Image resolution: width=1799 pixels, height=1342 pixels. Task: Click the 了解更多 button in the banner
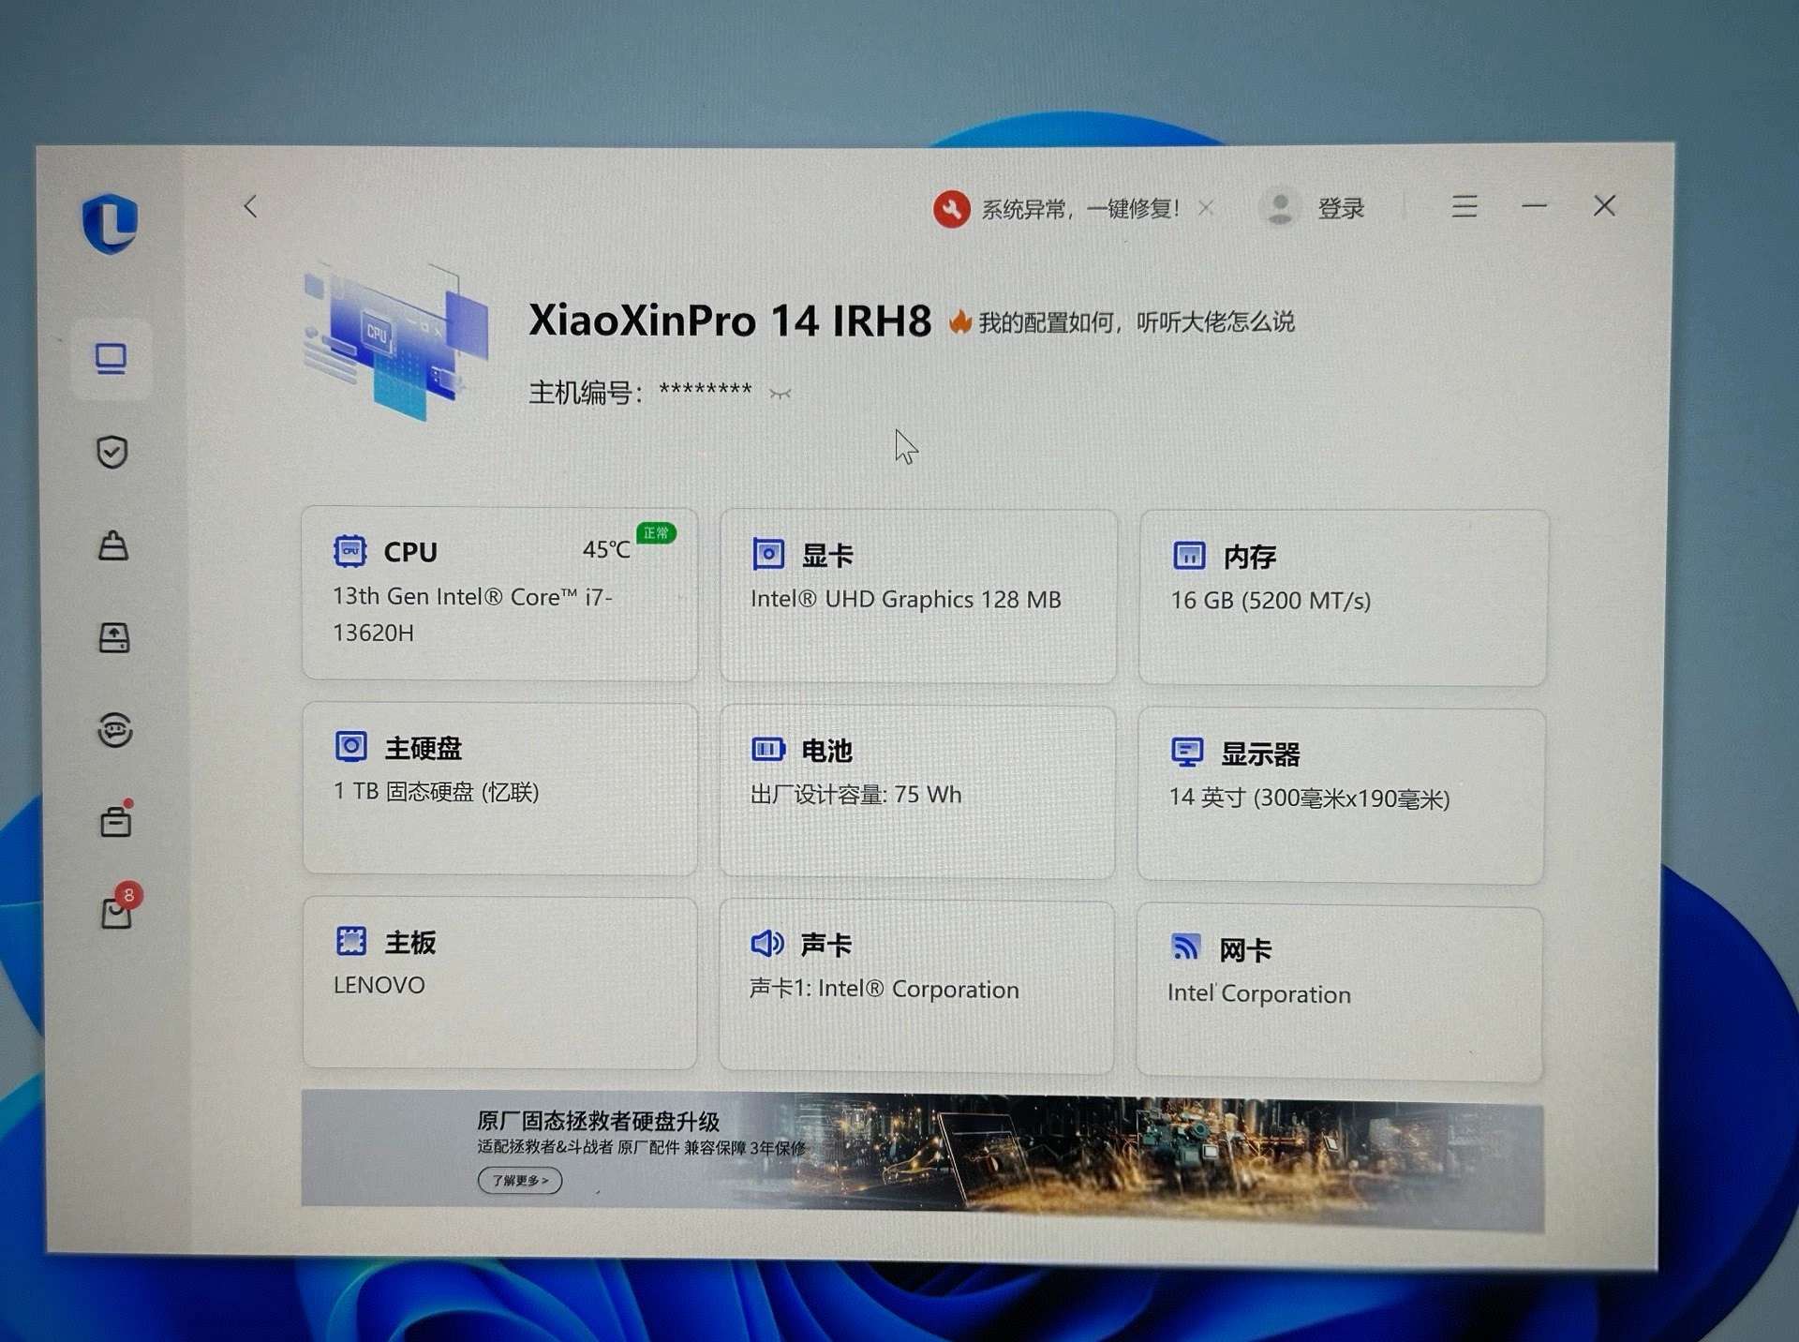click(x=520, y=1180)
